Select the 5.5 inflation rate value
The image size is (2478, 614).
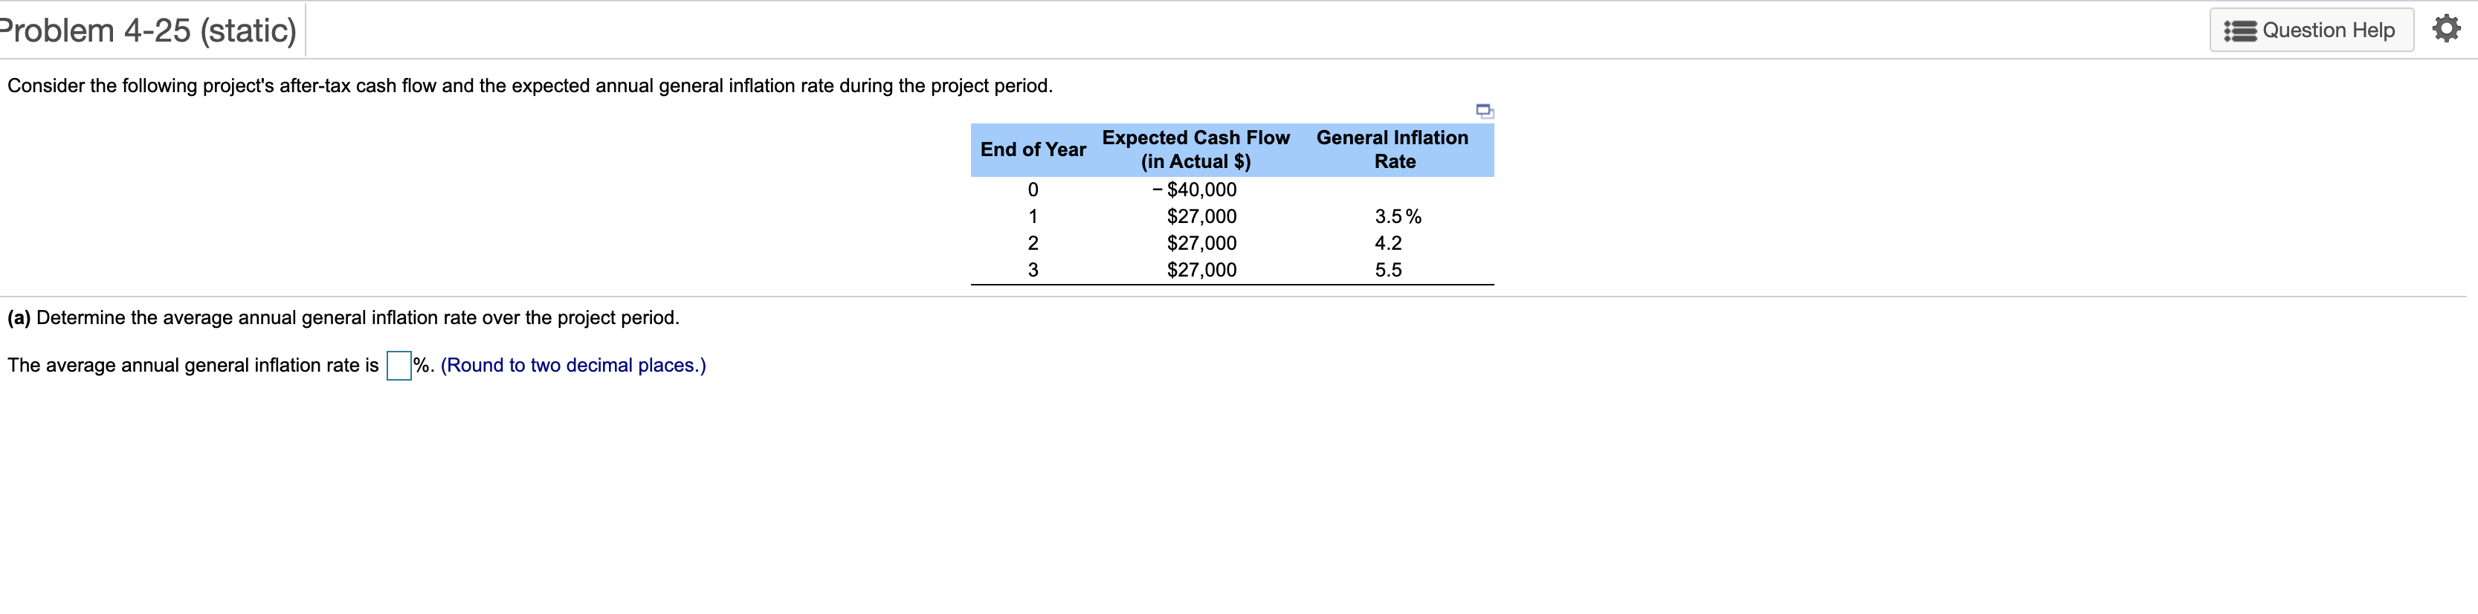[1387, 271]
